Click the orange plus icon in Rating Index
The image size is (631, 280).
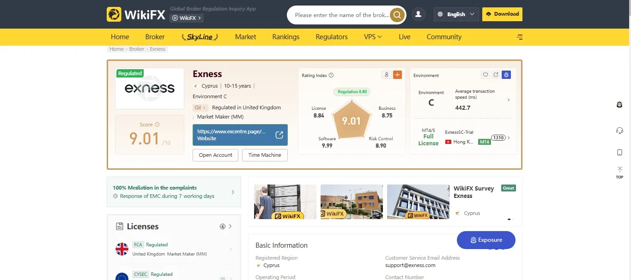397,75
